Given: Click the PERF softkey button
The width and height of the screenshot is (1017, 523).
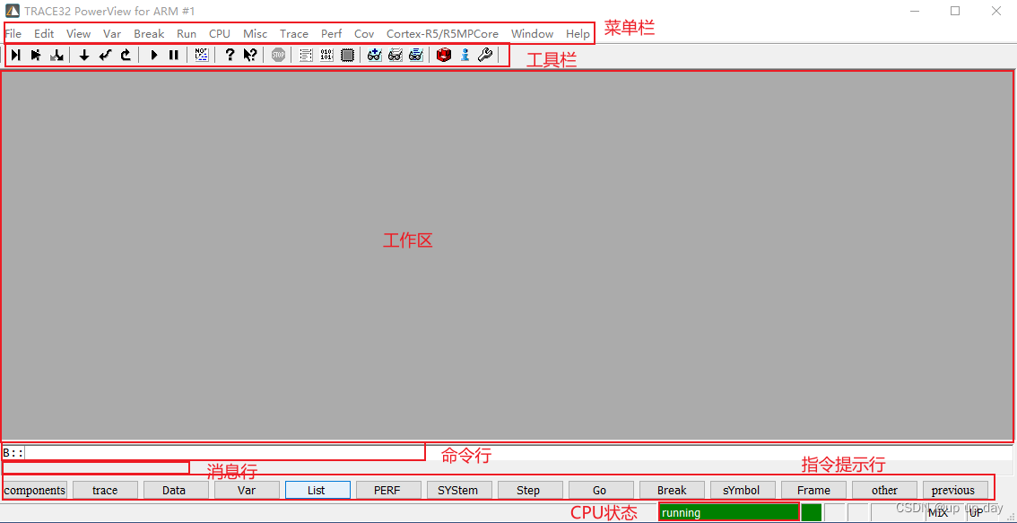Looking at the screenshot, I should pos(388,490).
